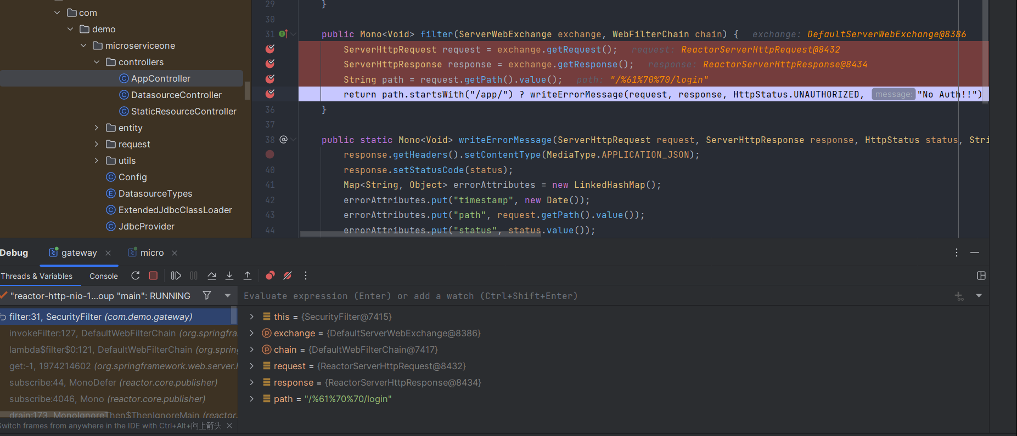The image size is (1017, 436).
Task: Collapse the controllers folder
Action: click(x=97, y=62)
